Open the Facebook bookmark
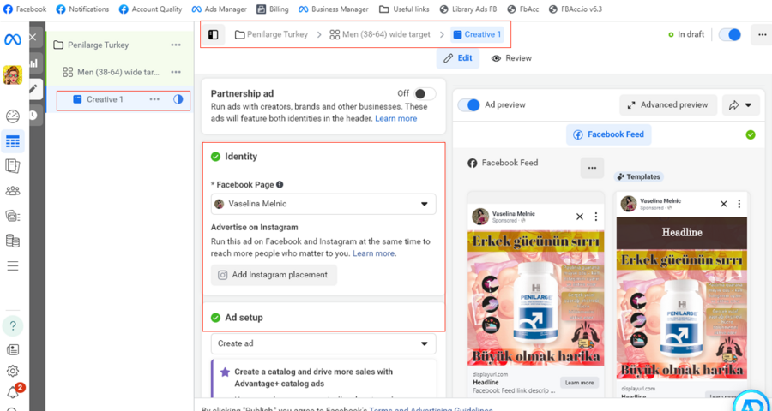Image resolution: width=772 pixels, height=411 pixels. pyautogui.click(x=25, y=9)
